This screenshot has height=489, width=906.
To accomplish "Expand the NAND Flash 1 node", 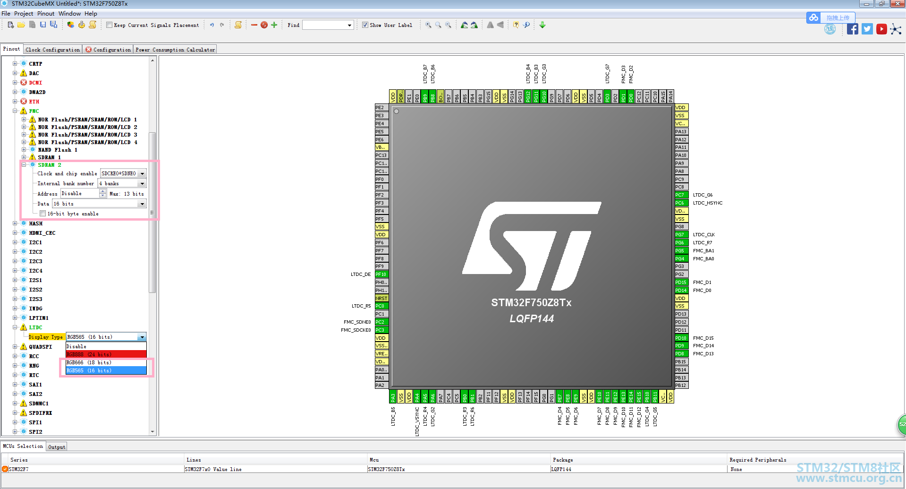I will 24,150.
